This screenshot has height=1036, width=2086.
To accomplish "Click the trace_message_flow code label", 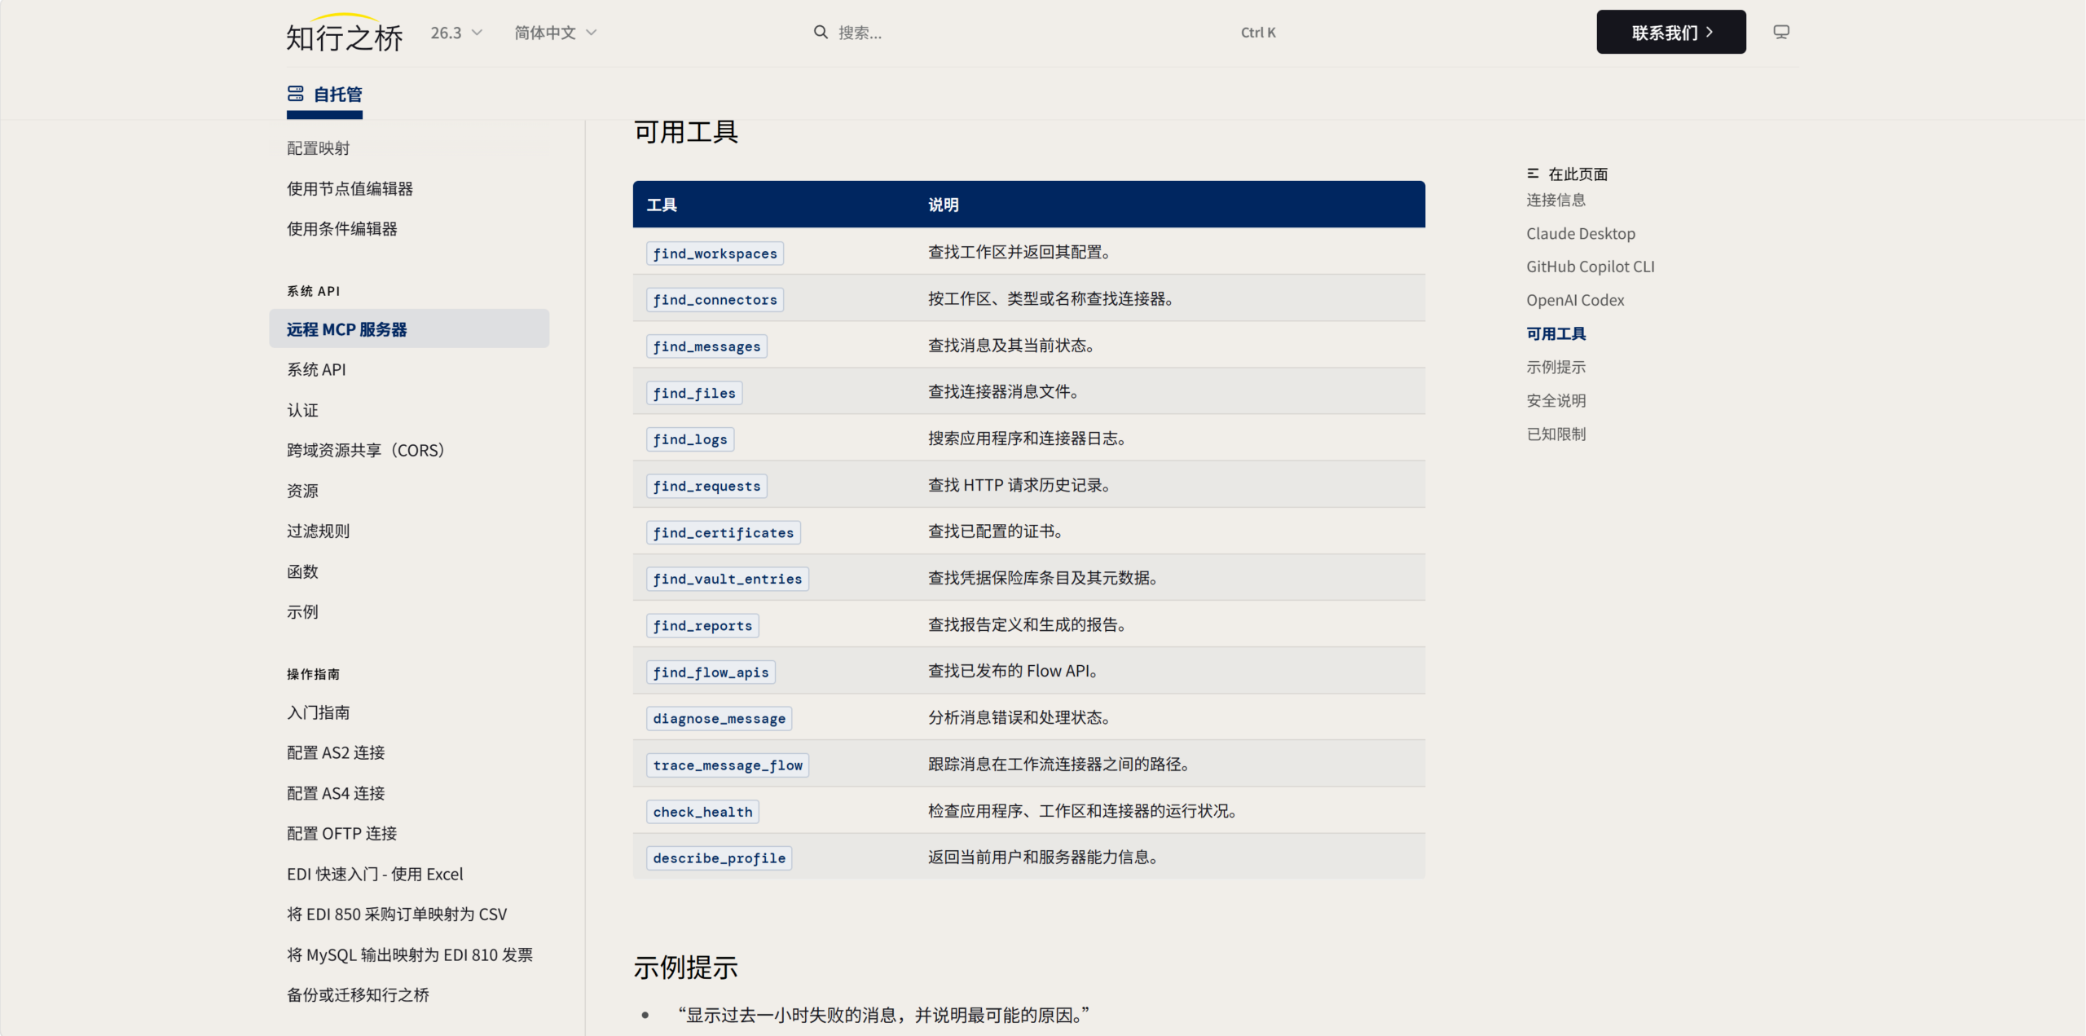I will pyautogui.click(x=728, y=765).
